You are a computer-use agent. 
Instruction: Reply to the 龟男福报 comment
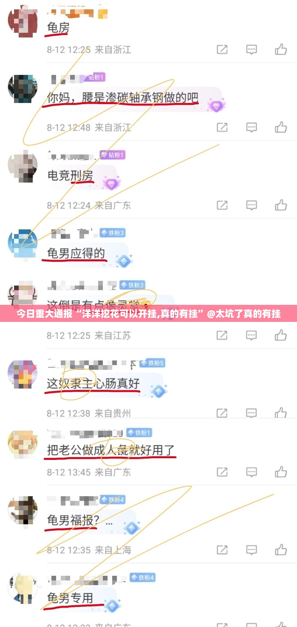click(251, 550)
